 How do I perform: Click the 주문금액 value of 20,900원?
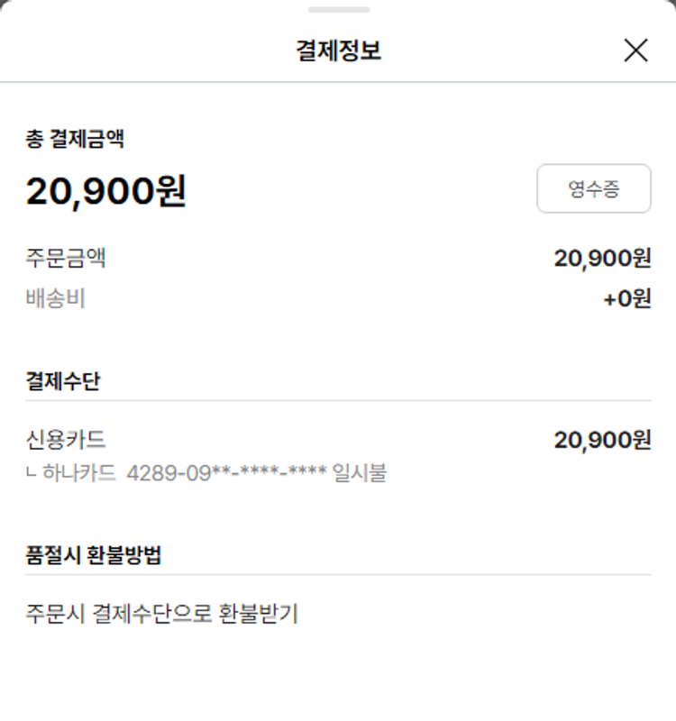(602, 259)
